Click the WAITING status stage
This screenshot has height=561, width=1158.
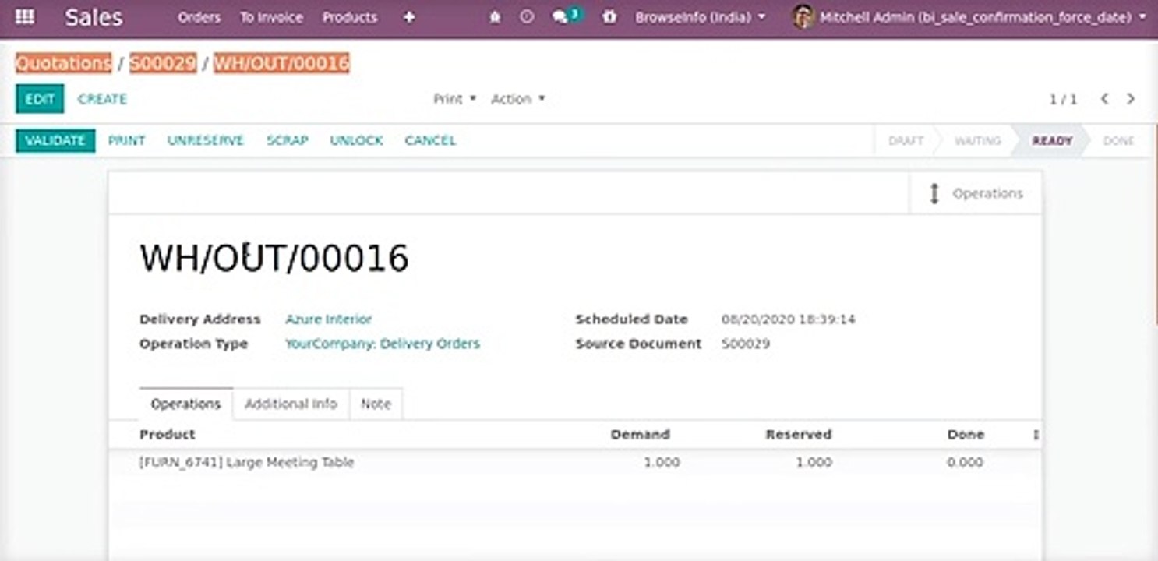point(977,141)
